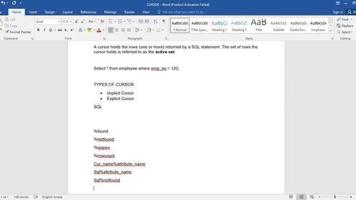Click the Copy command
This screenshot has height=200, width=356.
click(x=11, y=26)
